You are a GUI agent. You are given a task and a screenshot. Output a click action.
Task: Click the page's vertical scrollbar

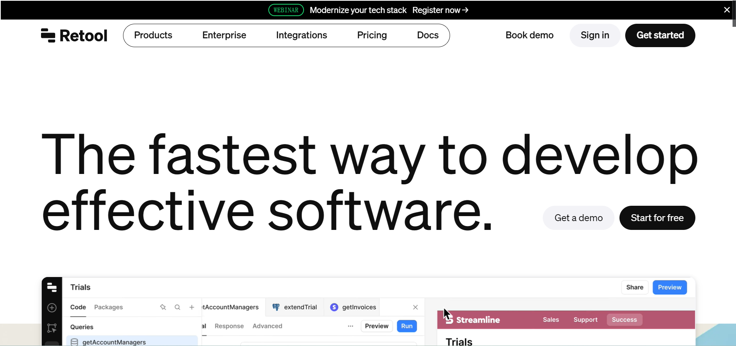[x=734, y=15]
